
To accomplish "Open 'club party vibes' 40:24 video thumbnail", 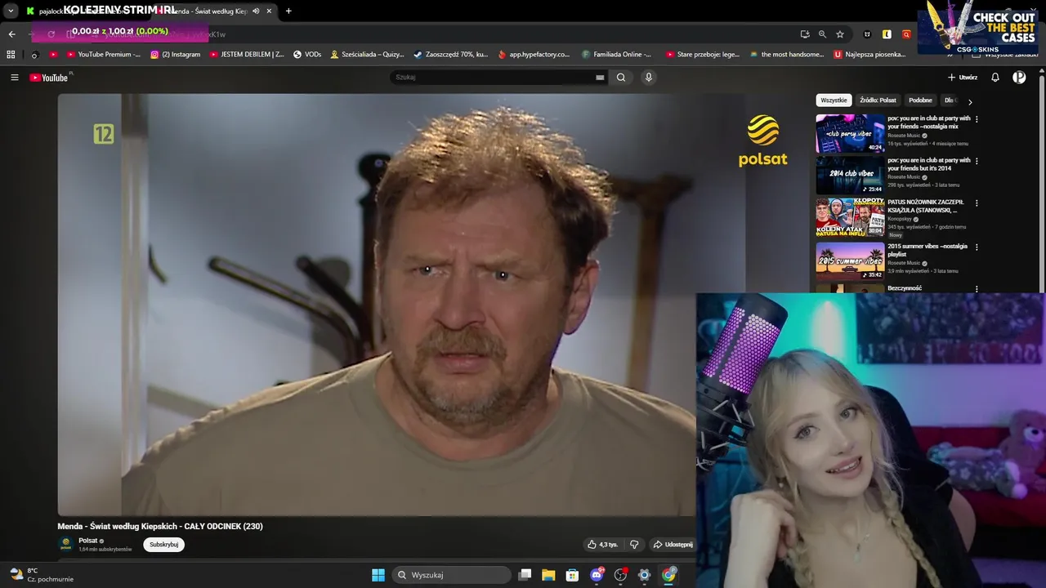I will [x=850, y=133].
